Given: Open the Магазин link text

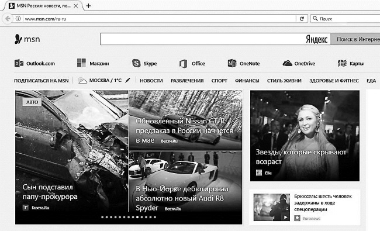Looking at the screenshot, I should coord(99,64).
